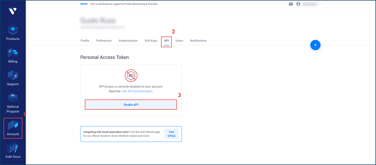
Task: Switch to the Profile tab
Action: pyautogui.click(x=85, y=41)
